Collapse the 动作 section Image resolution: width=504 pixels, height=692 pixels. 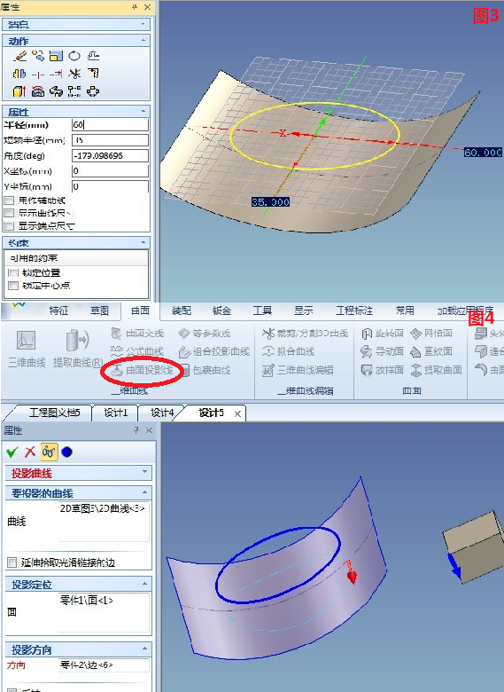pyautogui.click(x=143, y=41)
